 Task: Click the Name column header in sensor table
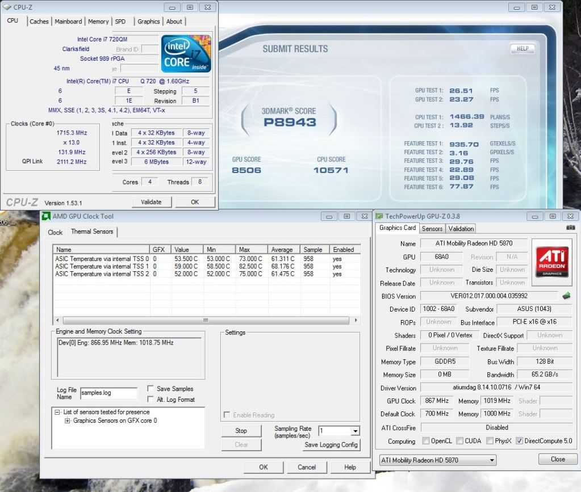pyautogui.click(x=102, y=250)
